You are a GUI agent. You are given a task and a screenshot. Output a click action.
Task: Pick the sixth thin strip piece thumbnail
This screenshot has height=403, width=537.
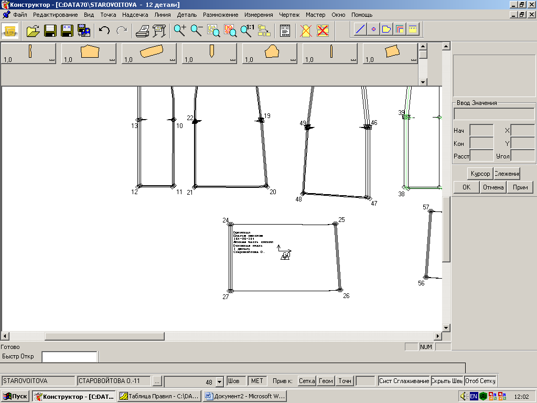(x=330, y=54)
